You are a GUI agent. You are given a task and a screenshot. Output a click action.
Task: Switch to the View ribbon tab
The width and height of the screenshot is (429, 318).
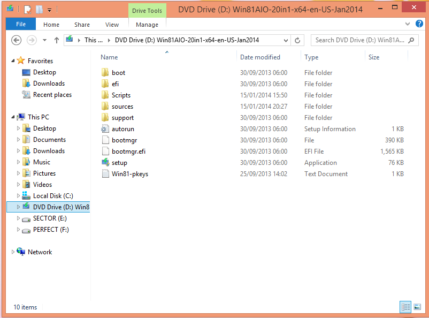click(112, 25)
